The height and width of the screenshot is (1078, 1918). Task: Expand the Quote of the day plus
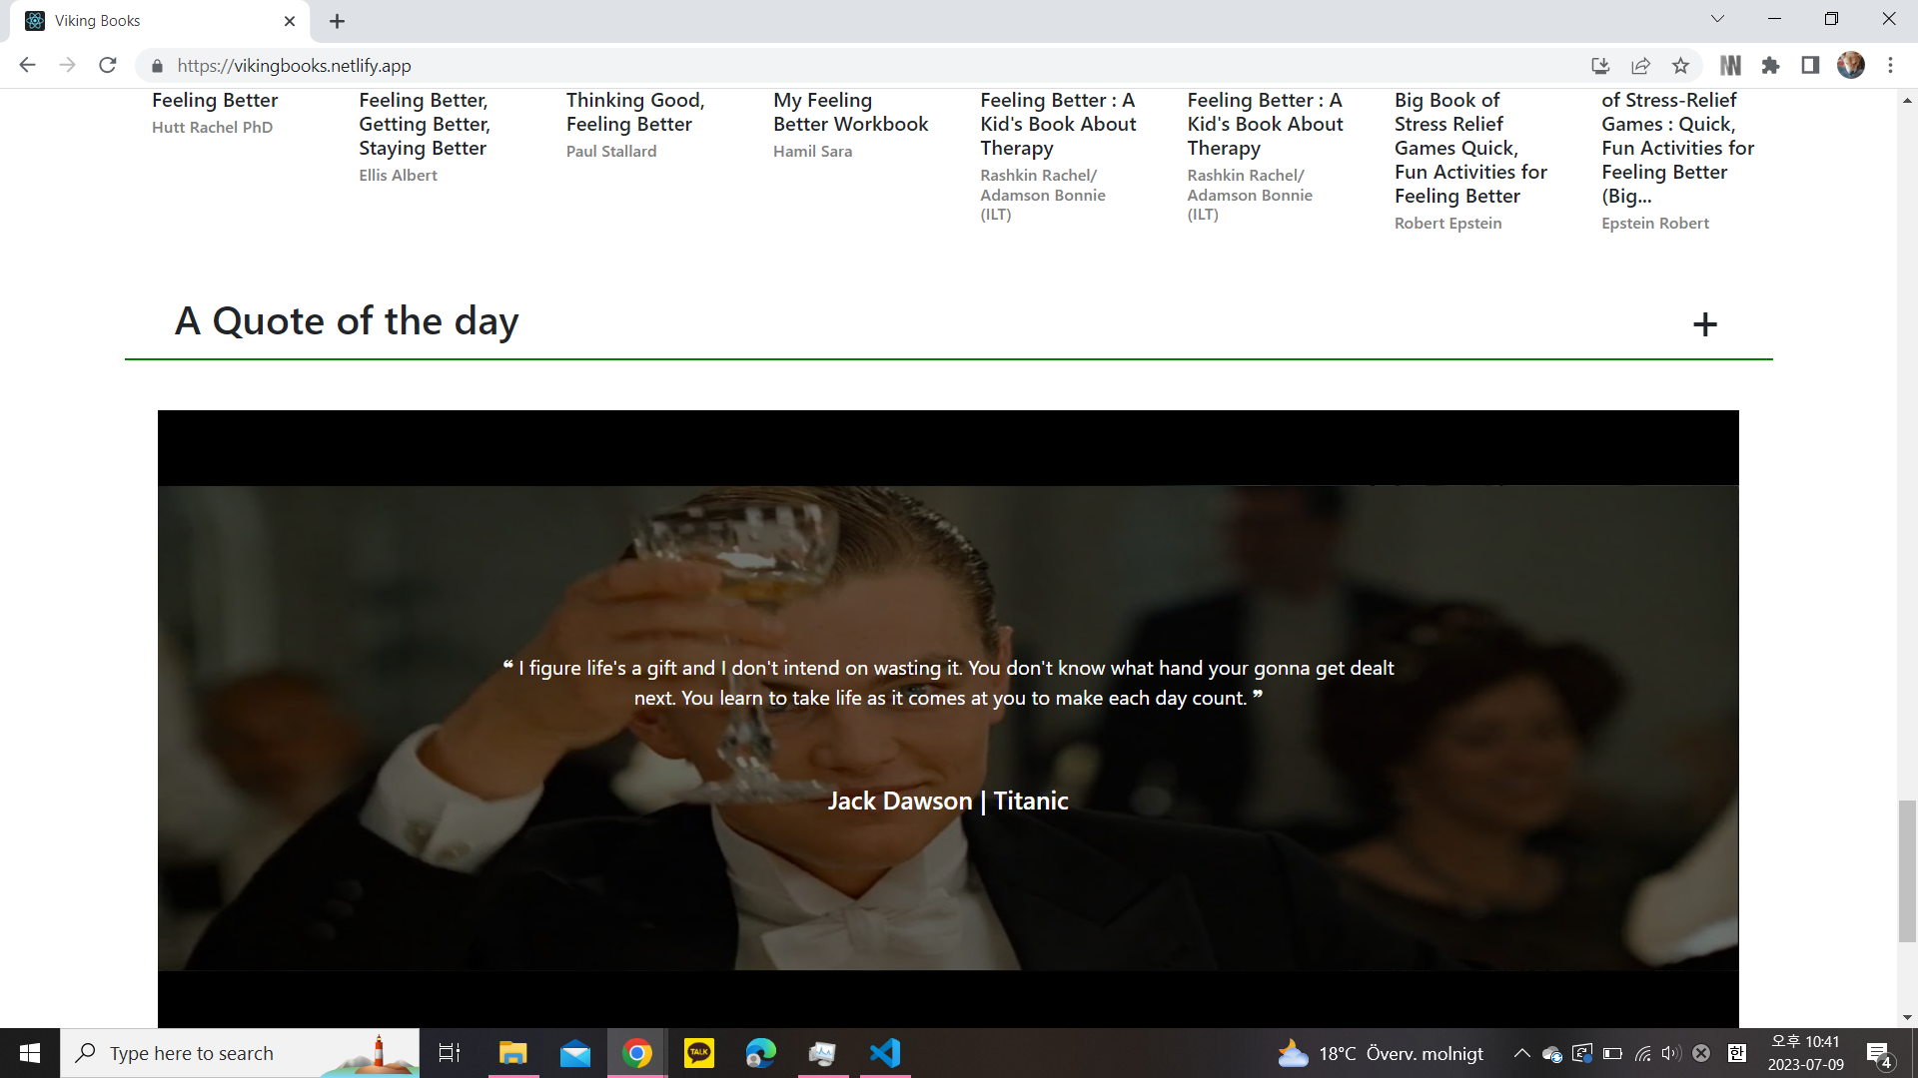pyautogui.click(x=1705, y=324)
